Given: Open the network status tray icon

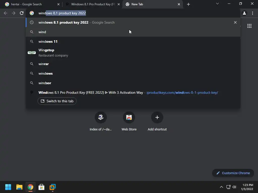Looking at the screenshot, I should tap(228, 187).
